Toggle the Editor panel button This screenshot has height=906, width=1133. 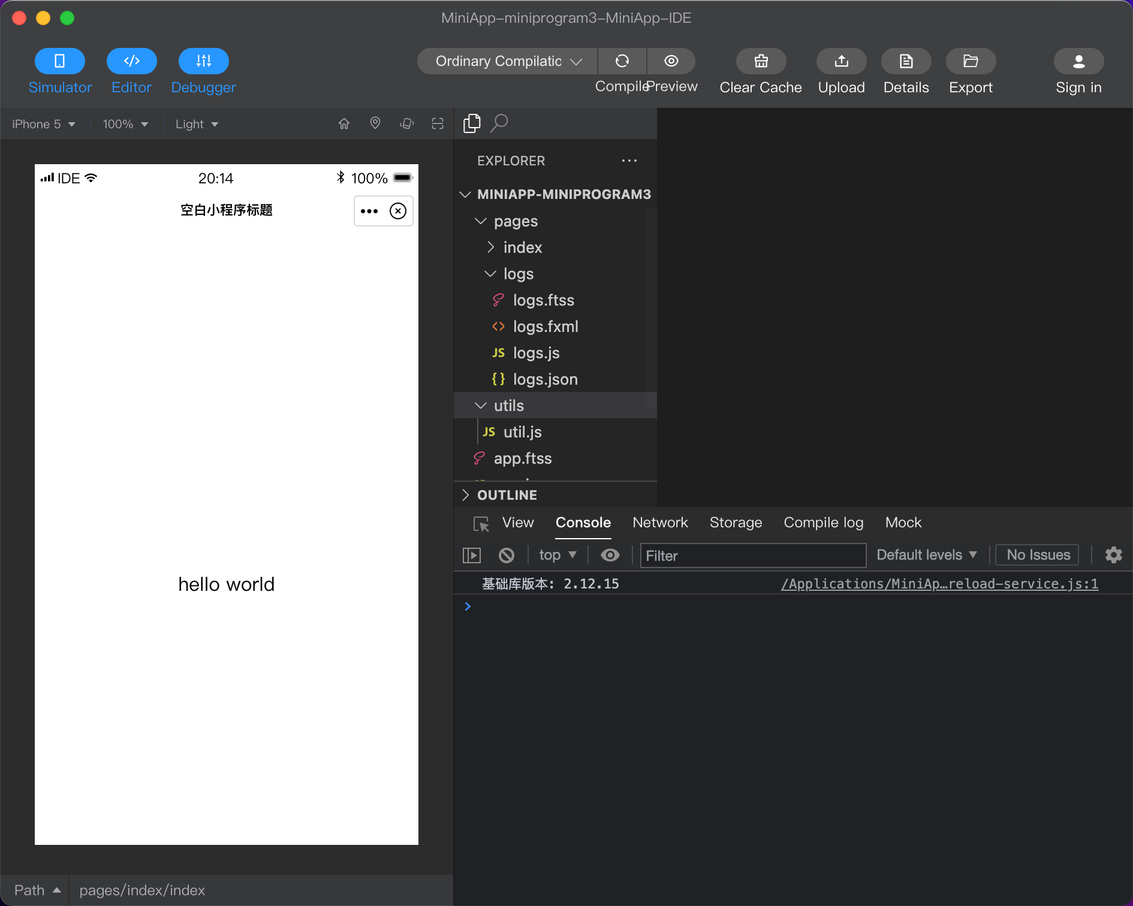[132, 61]
